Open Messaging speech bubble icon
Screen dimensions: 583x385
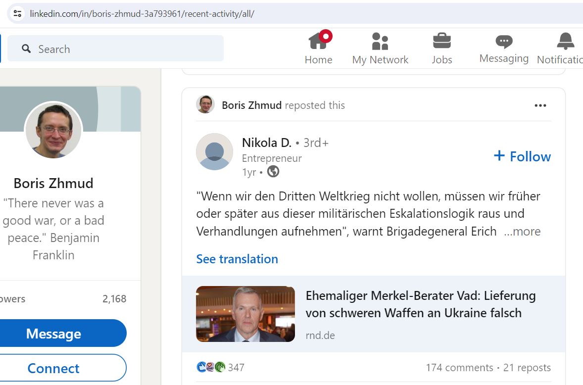[504, 41]
